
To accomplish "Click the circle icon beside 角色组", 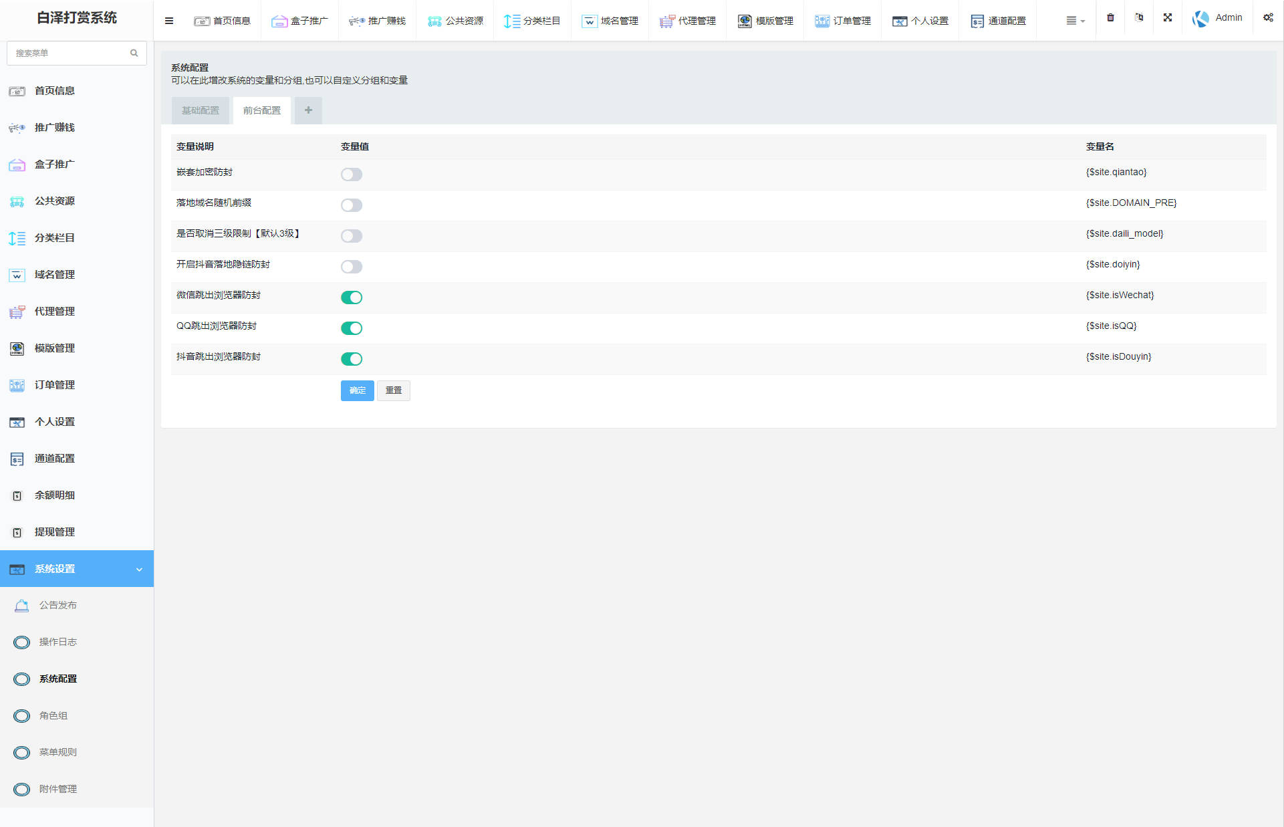I will coord(21,716).
